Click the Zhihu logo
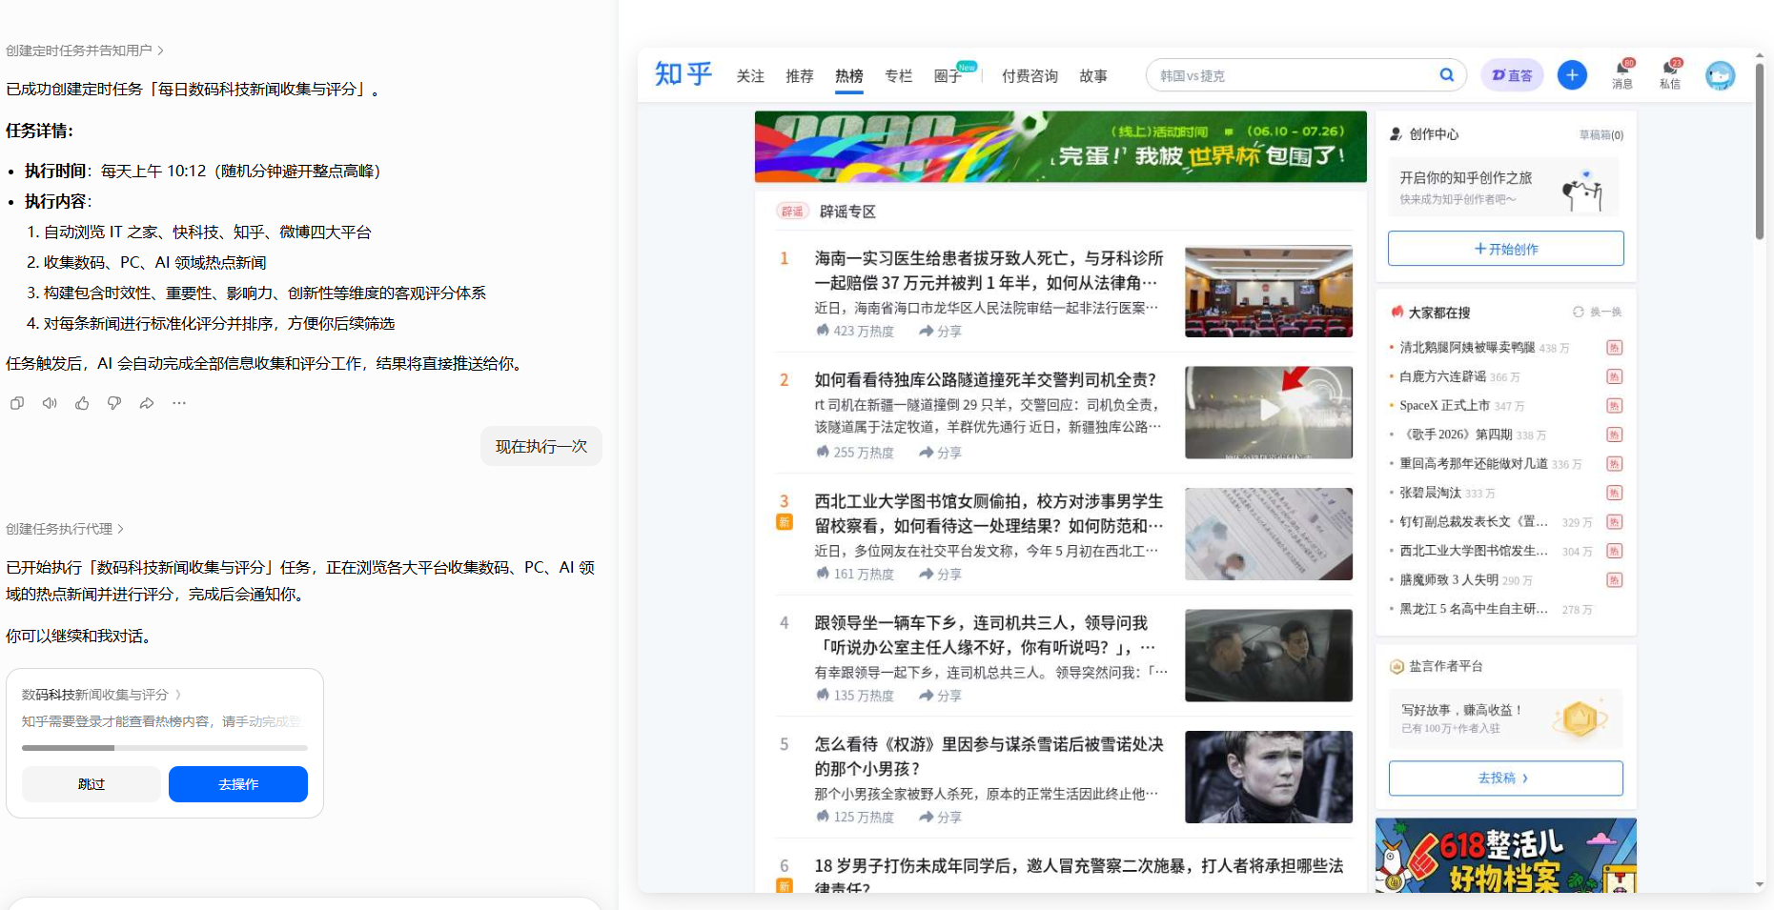 click(683, 74)
